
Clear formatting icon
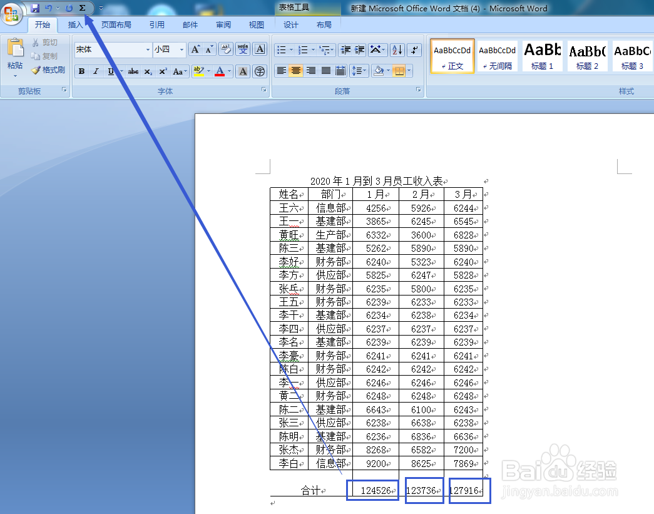226,49
